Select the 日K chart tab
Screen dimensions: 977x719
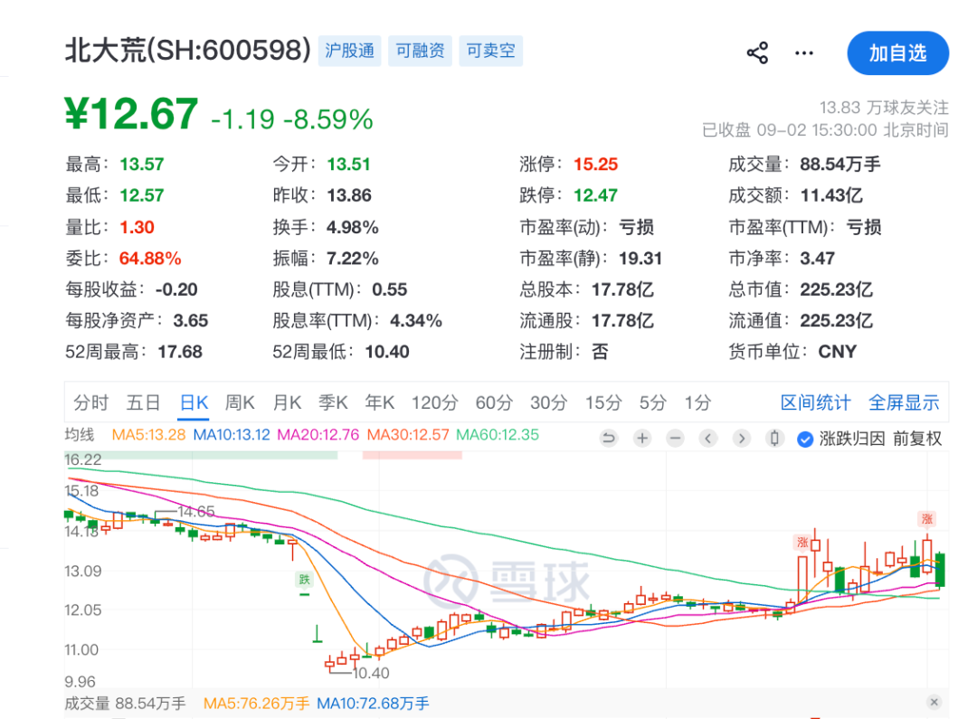pyautogui.click(x=194, y=402)
